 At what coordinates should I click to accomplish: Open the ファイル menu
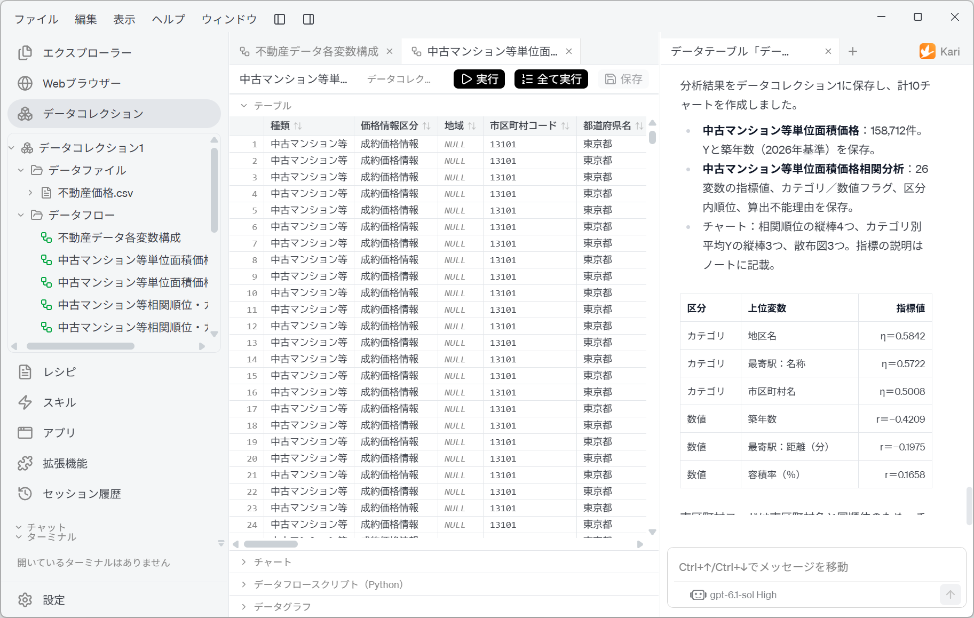pyautogui.click(x=36, y=19)
